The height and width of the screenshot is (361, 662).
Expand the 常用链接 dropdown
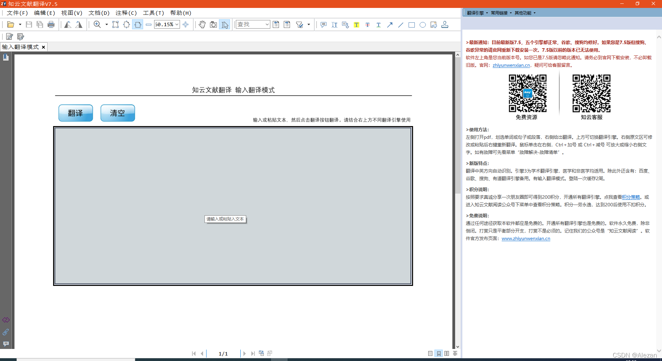pos(501,13)
